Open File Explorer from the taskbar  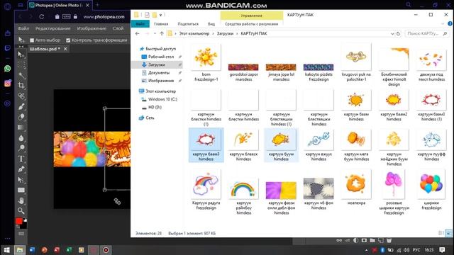tap(20, 250)
